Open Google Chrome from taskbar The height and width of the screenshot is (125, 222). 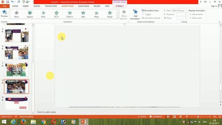coord(44,122)
